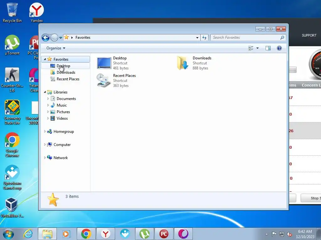Click the Uptodown taskbar button
Viewport: 321px width, 240px height.
click(125, 234)
